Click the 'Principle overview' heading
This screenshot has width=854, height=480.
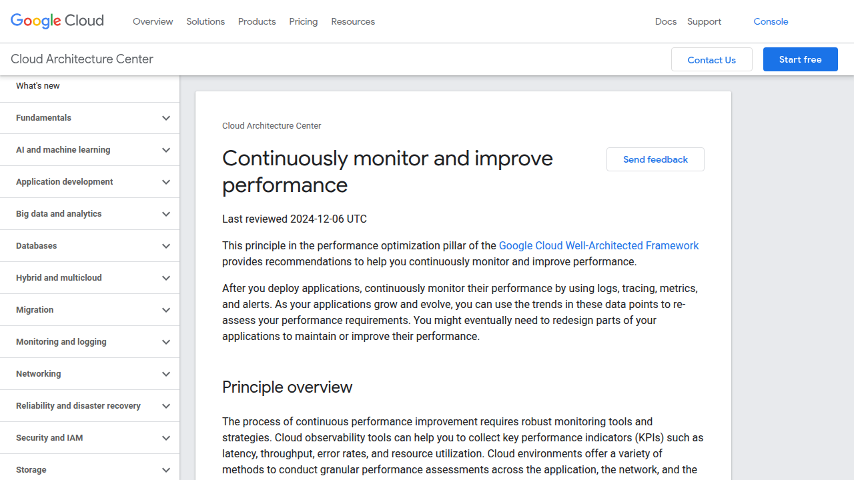coord(287,387)
